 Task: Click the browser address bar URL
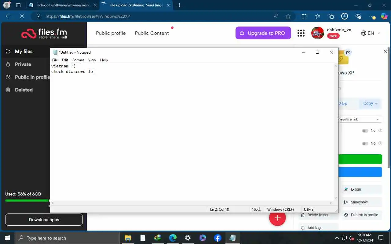88,16
